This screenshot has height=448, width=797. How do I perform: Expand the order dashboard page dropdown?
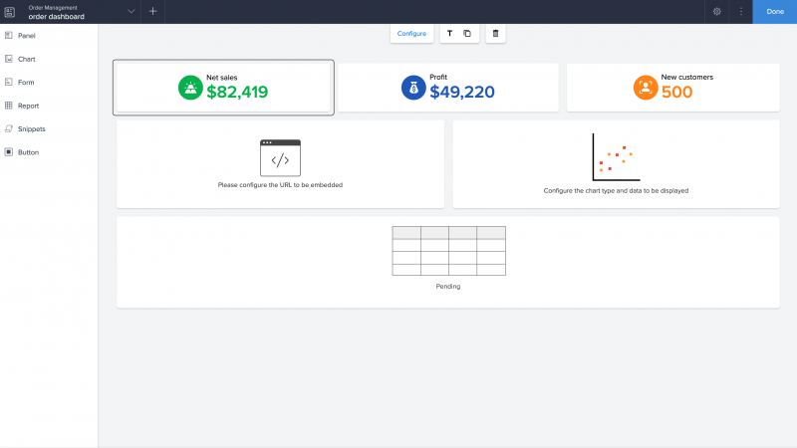point(131,11)
